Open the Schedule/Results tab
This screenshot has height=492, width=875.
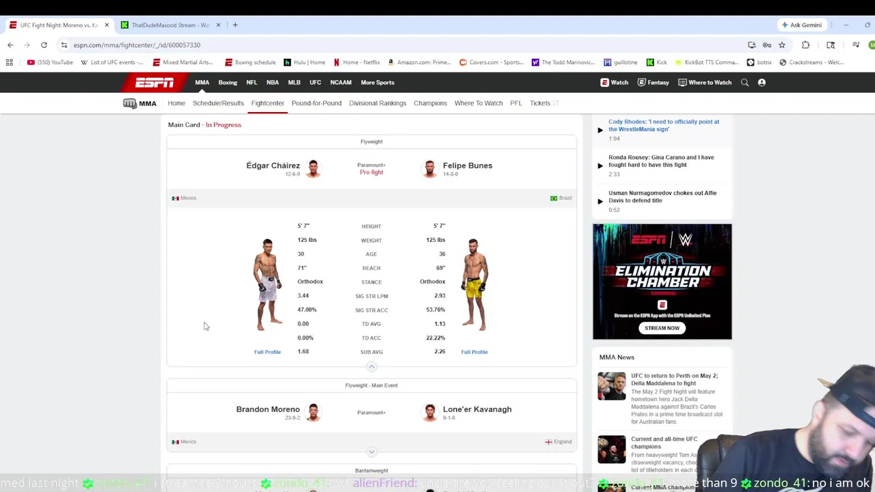click(x=218, y=103)
